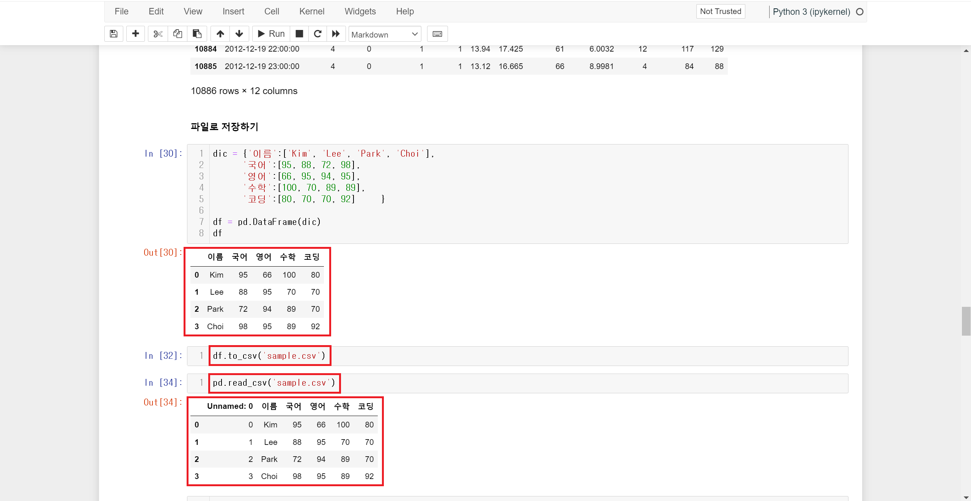The height and width of the screenshot is (501, 971).
Task: Interrupt the kernel with stop icon
Action: 299,34
